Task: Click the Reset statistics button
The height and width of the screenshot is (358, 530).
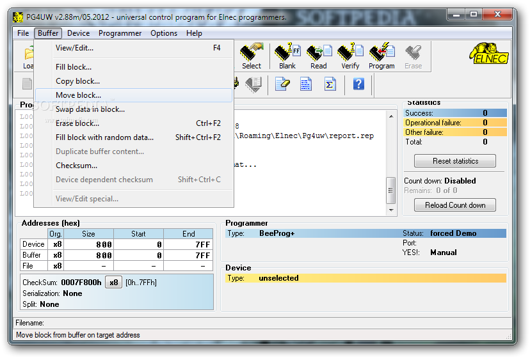Action: tap(455, 160)
